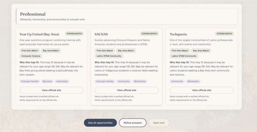Click Internships tag
The width and height of the screenshot is (257, 132).
[62, 81]
